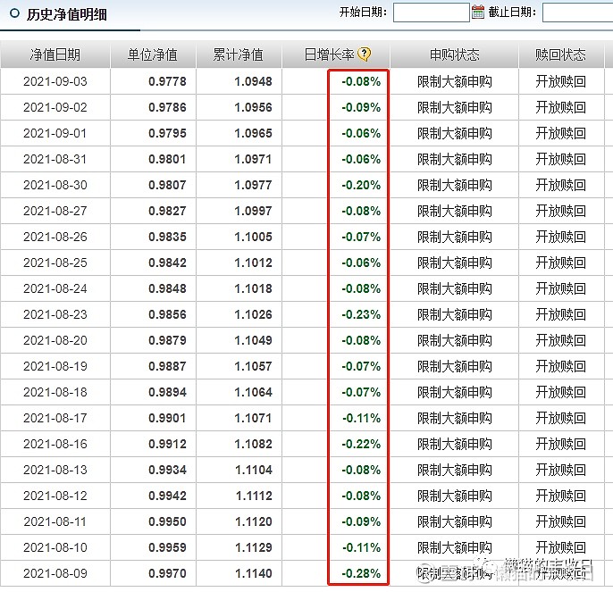This screenshot has width=613, height=592.
Task: Click cumulative net value 1.1129
Action: pyautogui.click(x=254, y=547)
